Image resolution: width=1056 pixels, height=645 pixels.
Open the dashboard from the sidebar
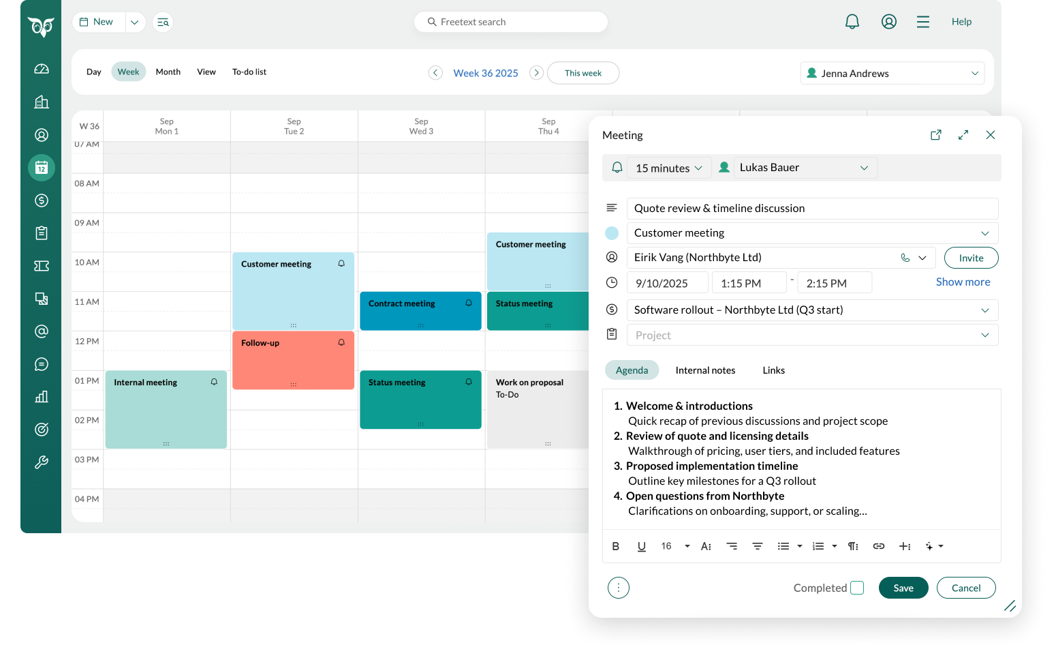click(42, 68)
